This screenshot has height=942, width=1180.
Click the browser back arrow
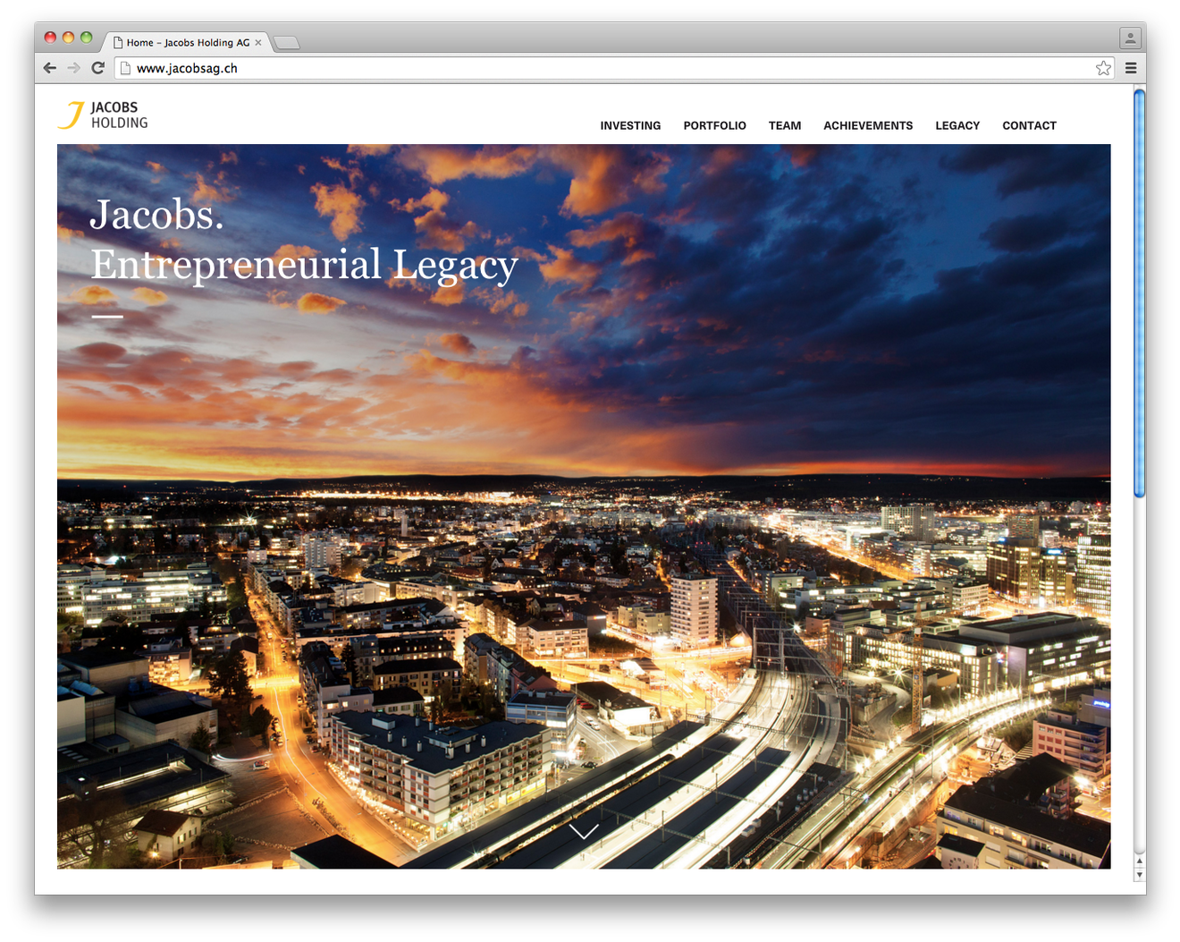(50, 68)
